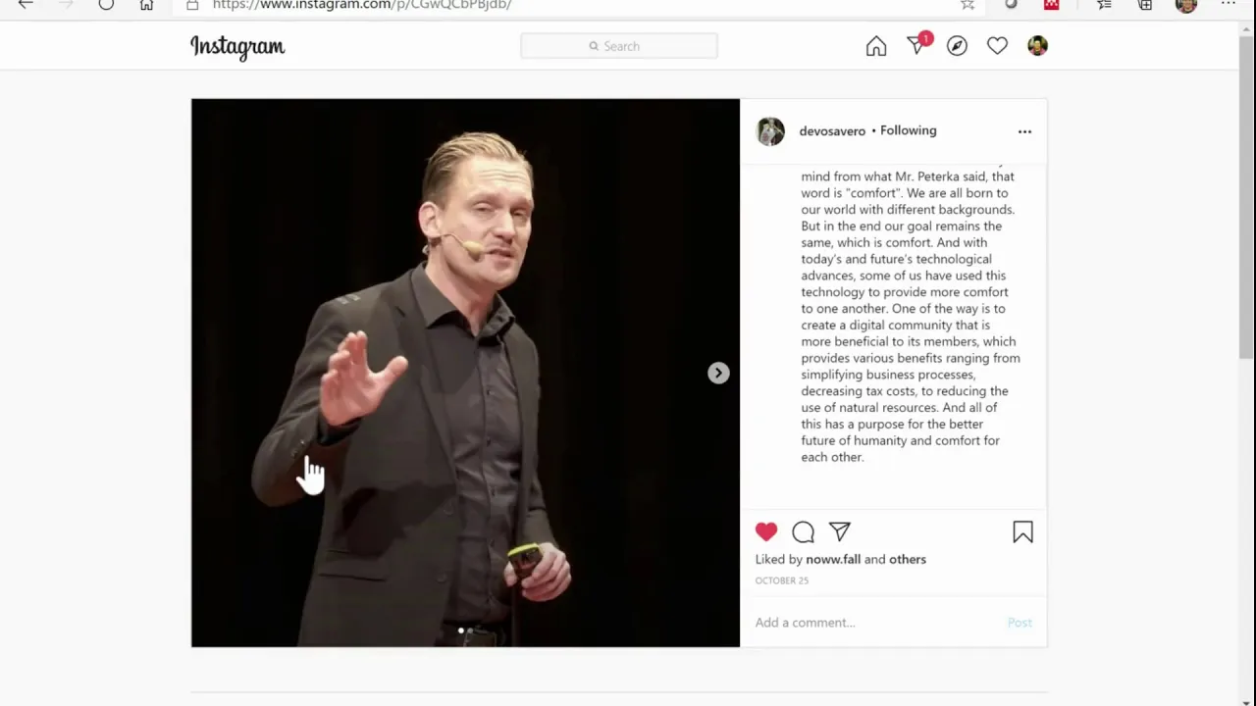Screen dimensions: 1256x706
Task: Share the post via paper plane icon
Action: click(x=840, y=531)
